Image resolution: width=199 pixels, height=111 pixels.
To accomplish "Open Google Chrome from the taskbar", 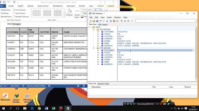I will (39, 108).
